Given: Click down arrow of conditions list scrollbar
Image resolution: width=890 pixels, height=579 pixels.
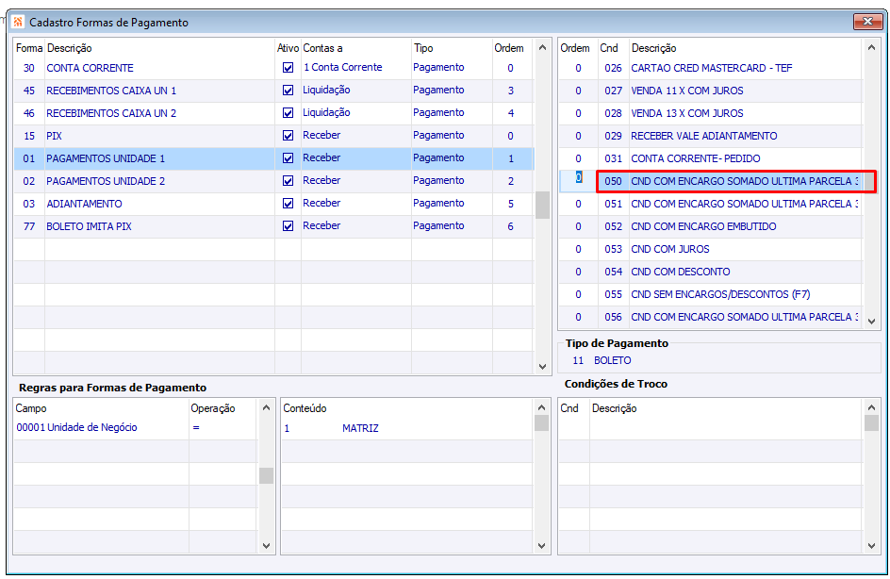Looking at the screenshot, I should (871, 322).
